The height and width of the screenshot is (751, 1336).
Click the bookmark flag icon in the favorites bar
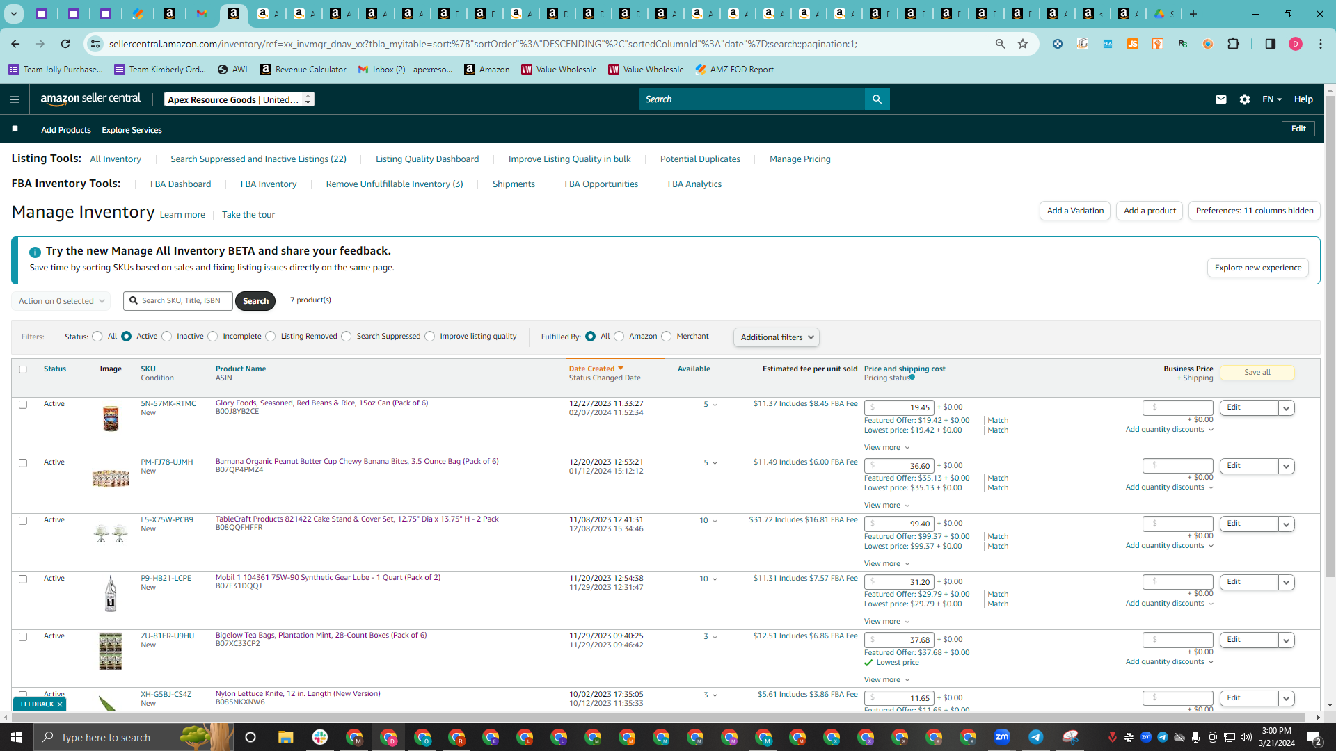15,129
